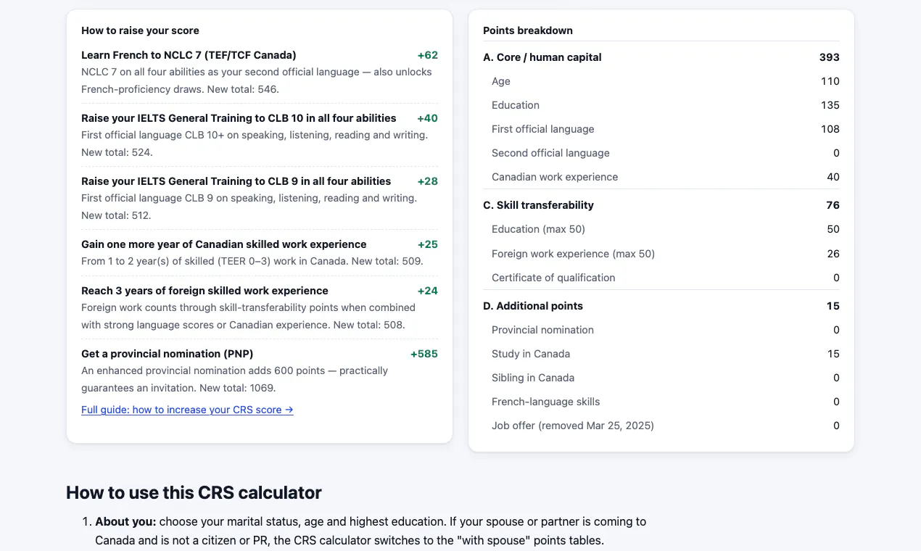
Task: Click the 'About you:' step in the instructions
Action: 126,522
